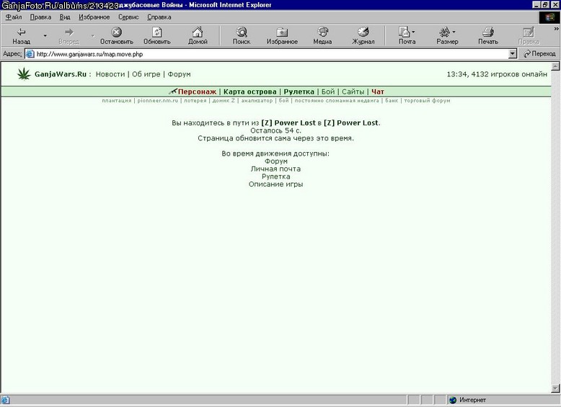The image size is (561, 407).
Task: Open the Карта острова link
Action: point(249,91)
